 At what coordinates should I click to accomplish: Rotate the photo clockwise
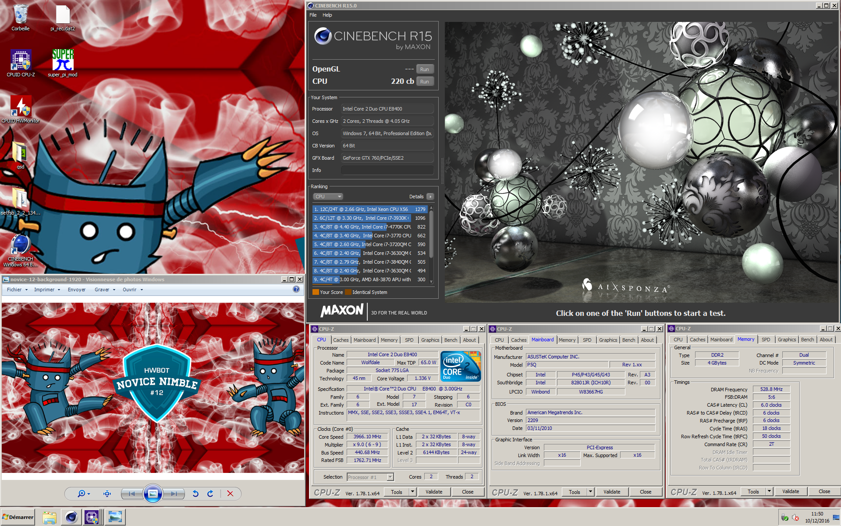pyautogui.click(x=210, y=494)
